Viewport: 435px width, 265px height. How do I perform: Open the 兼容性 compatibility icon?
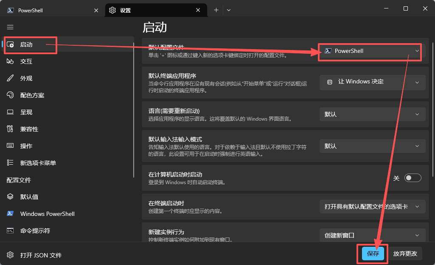click(x=10, y=129)
